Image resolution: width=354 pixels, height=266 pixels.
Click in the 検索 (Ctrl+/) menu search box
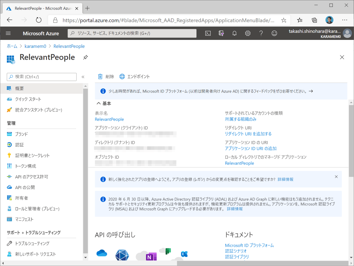42,77
